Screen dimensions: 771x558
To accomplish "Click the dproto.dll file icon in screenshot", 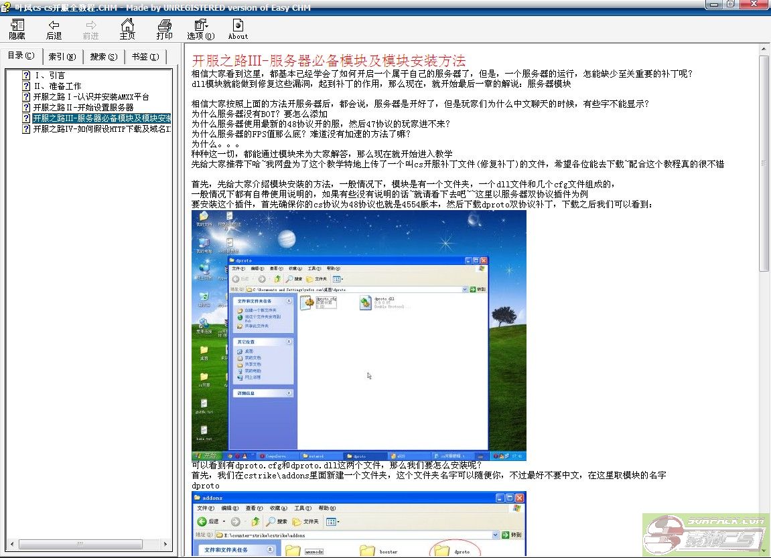I will click(365, 303).
